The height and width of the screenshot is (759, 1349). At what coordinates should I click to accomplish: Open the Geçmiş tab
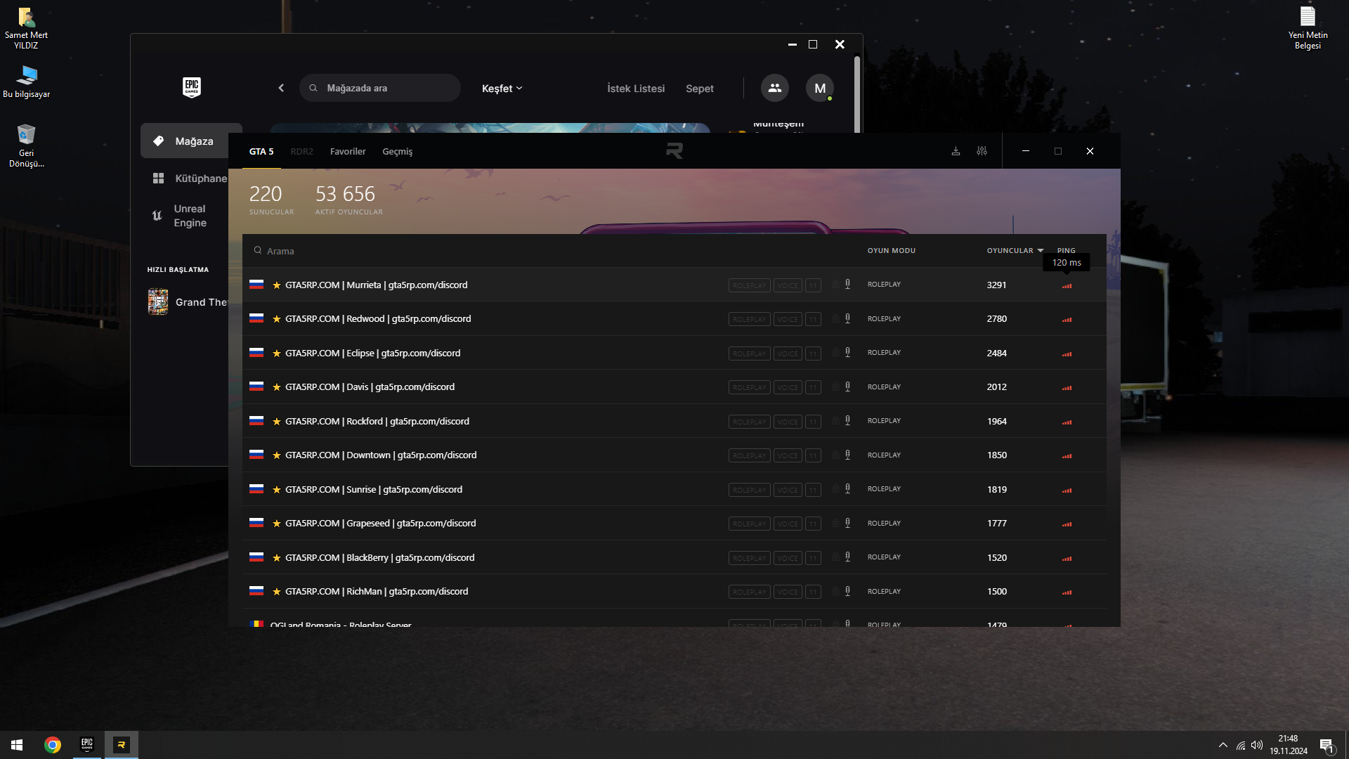coord(398,152)
